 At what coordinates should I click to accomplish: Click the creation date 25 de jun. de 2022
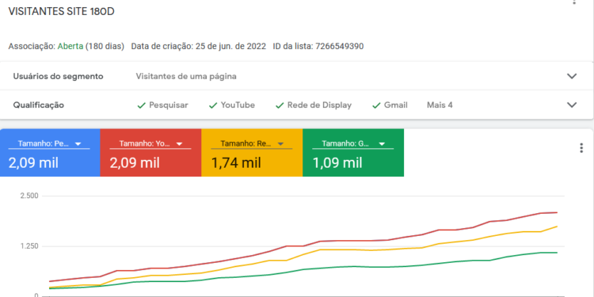point(230,46)
